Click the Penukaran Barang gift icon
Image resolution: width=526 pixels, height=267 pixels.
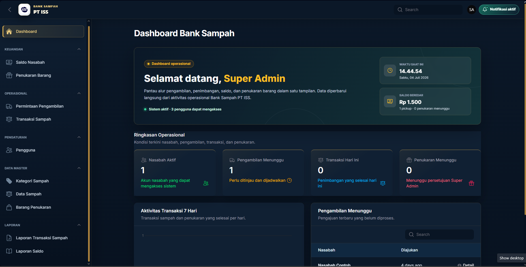tap(9, 75)
